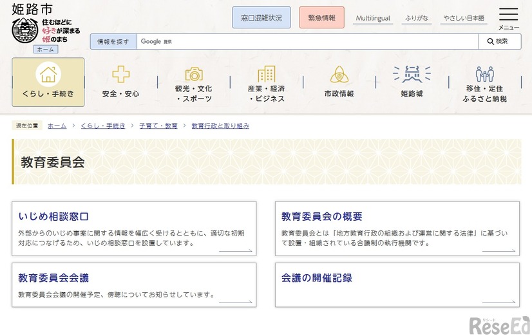
Task: Click the 情報を探す button
Action: point(113,42)
